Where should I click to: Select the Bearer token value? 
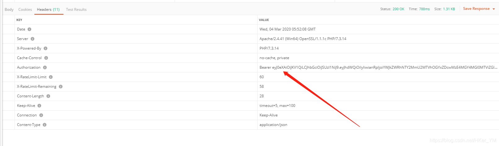pyautogui.click(x=378, y=67)
